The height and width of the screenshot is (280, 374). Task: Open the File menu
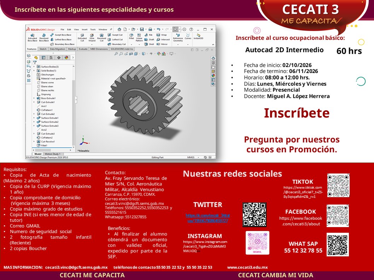tap(62, 30)
